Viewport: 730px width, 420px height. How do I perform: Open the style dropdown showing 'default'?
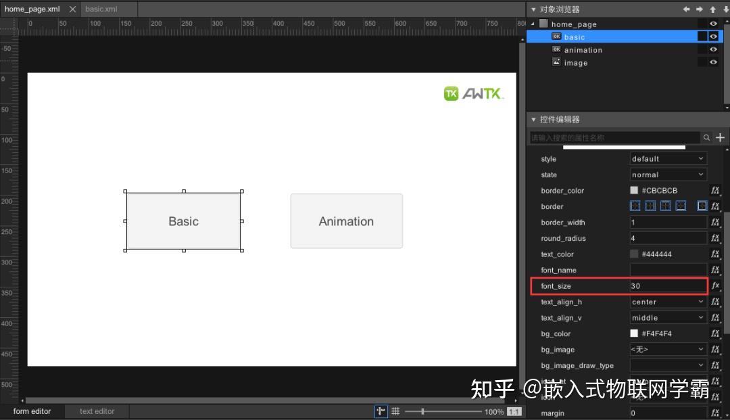click(666, 158)
